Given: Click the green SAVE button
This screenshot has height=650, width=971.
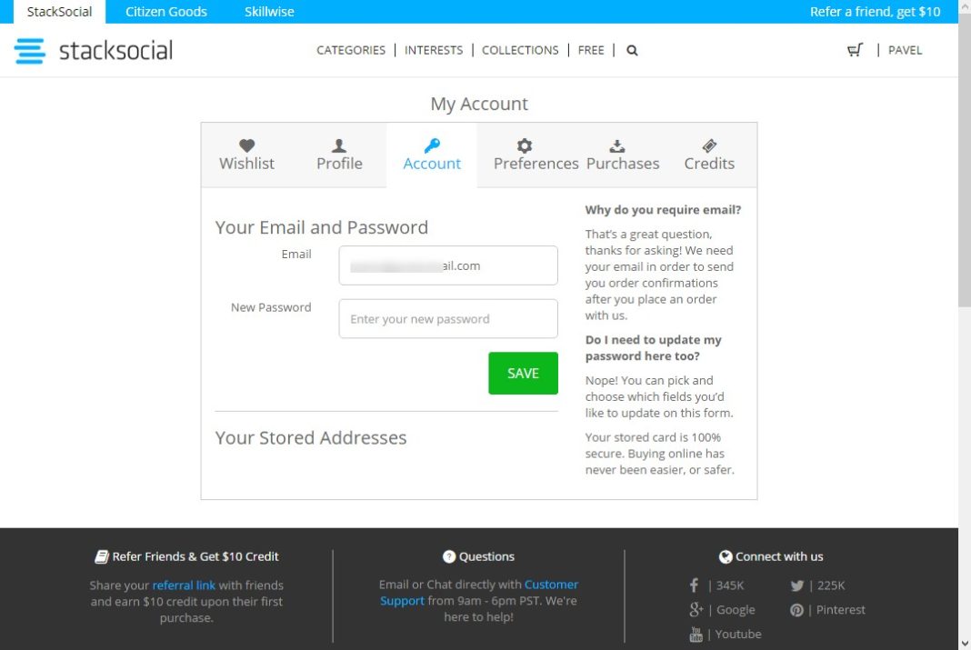Looking at the screenshot, I should (524, 374).
